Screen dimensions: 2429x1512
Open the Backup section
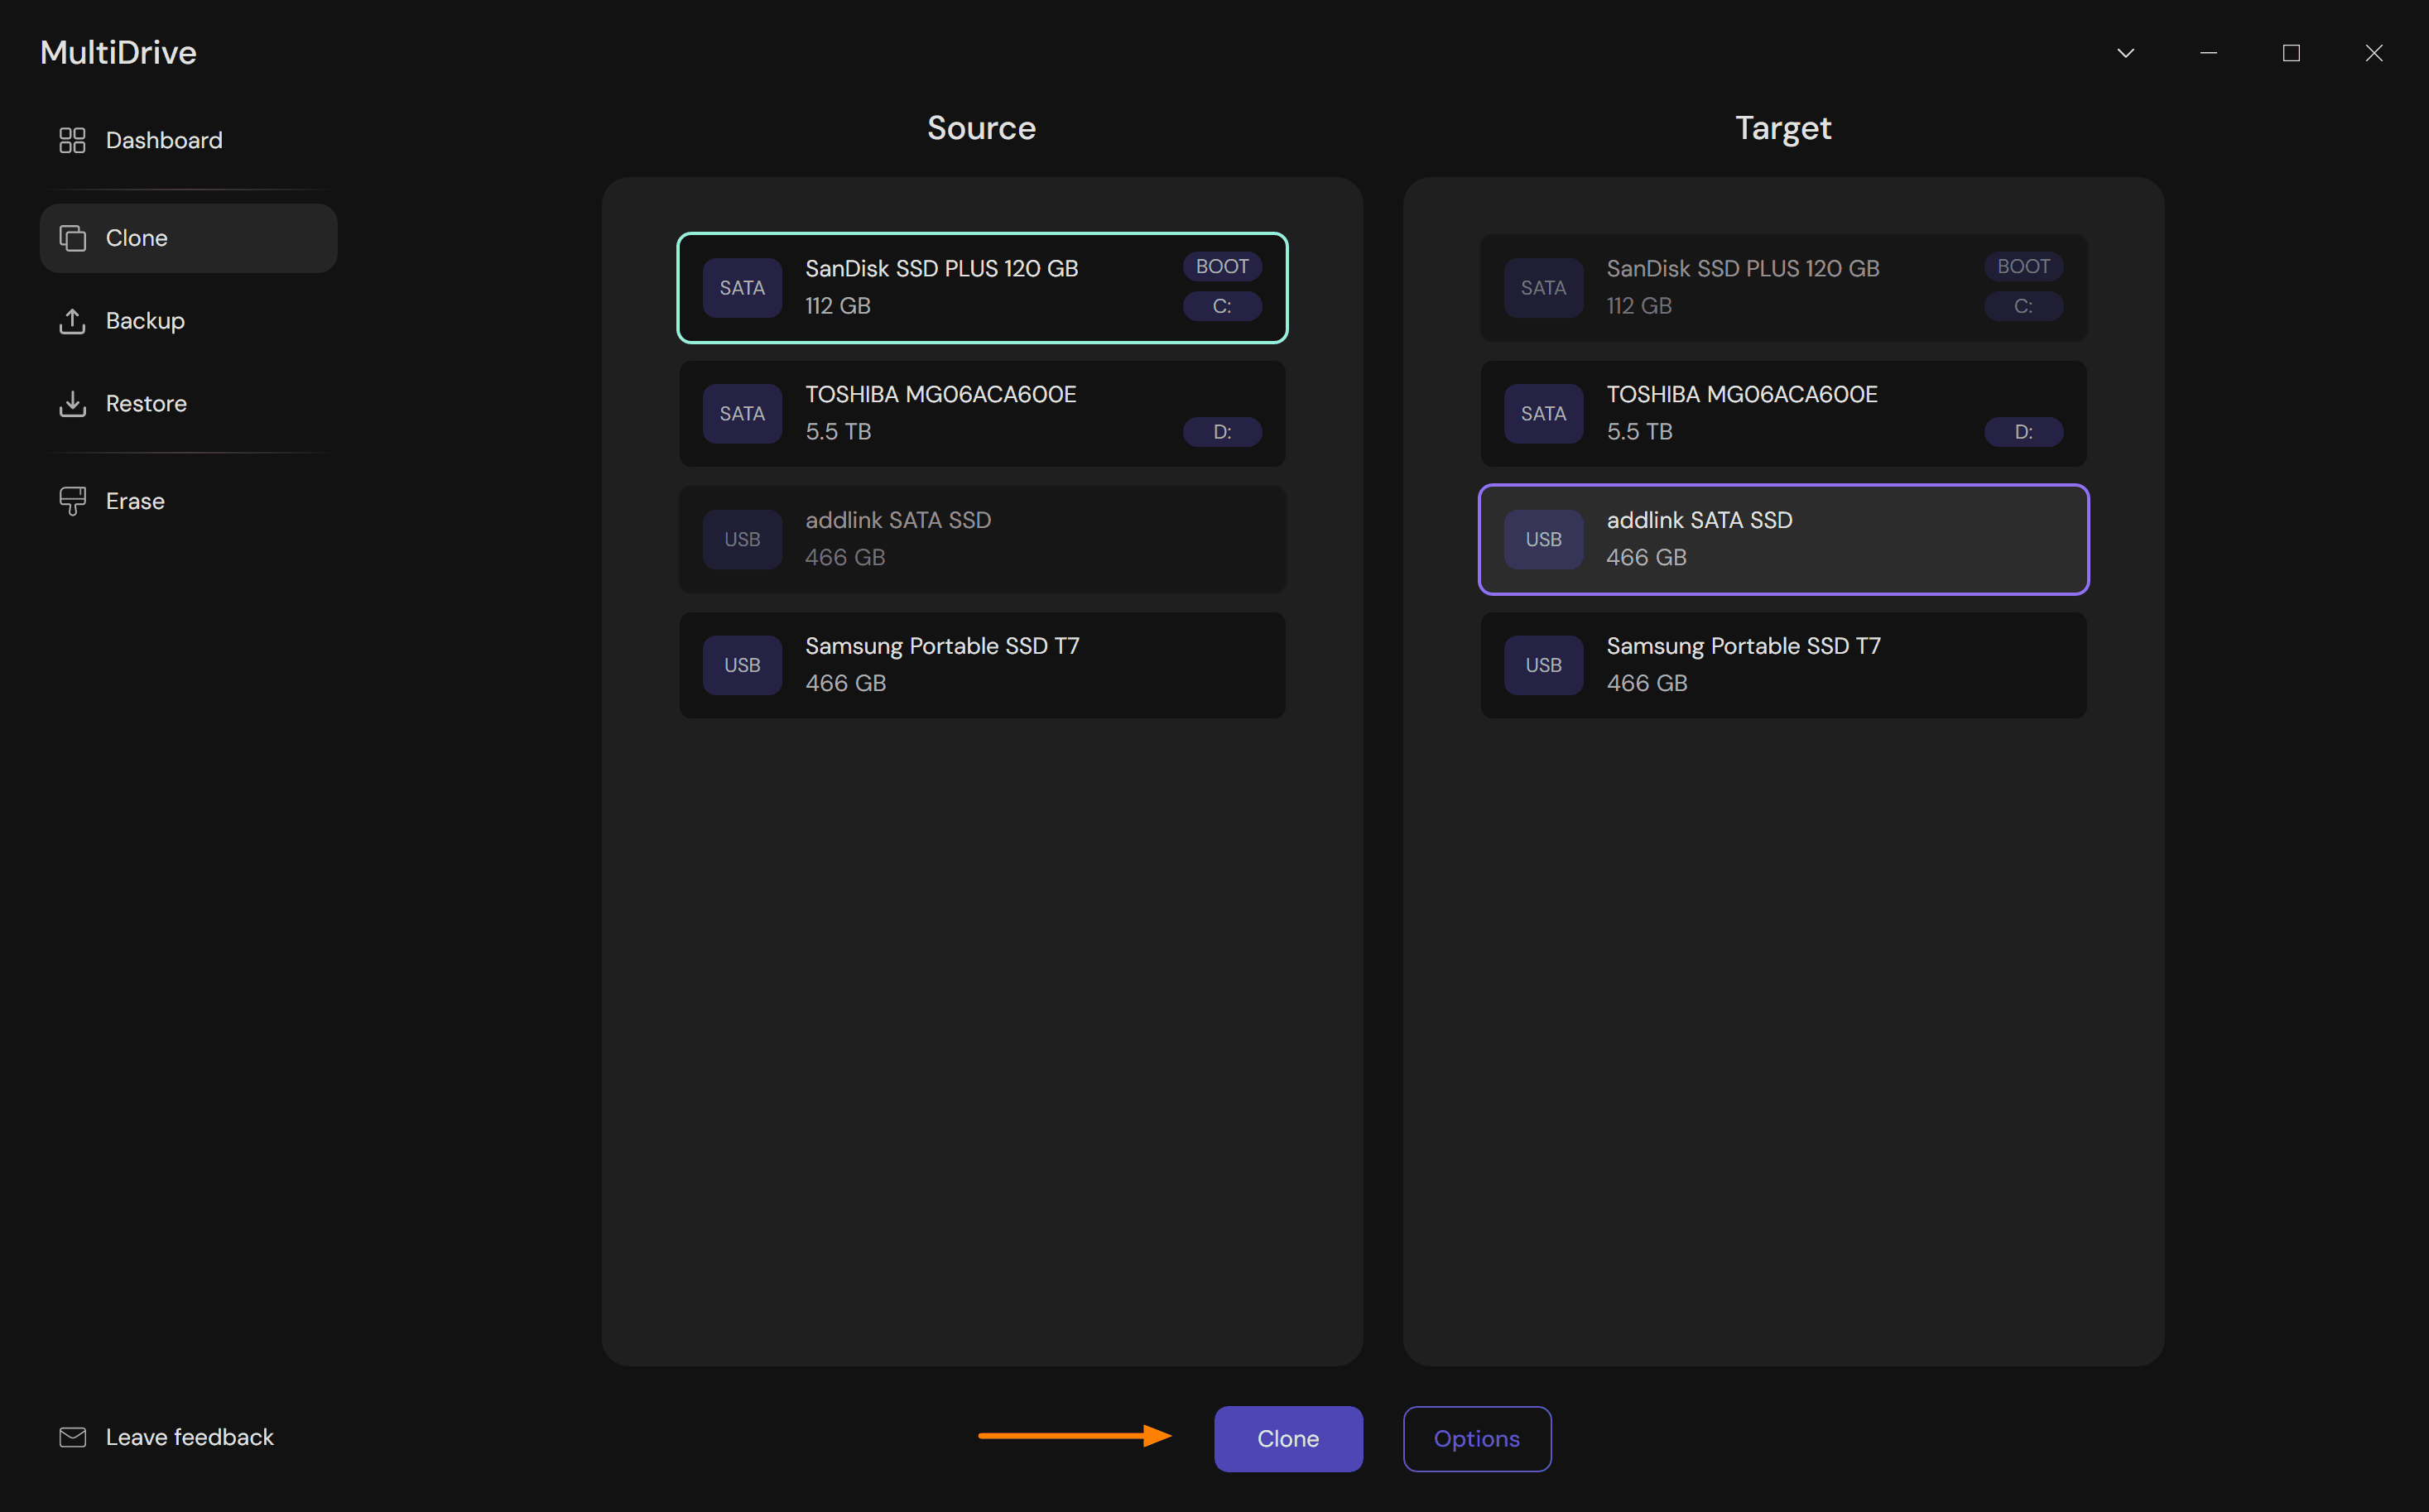click(145, 321)
